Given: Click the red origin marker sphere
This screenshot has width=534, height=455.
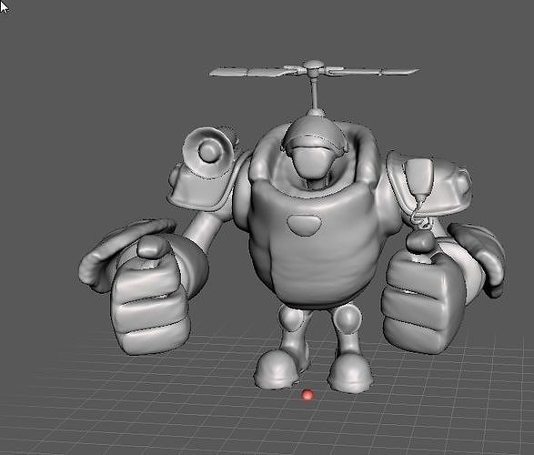Looking at the screenshot, I should point(307,395).
